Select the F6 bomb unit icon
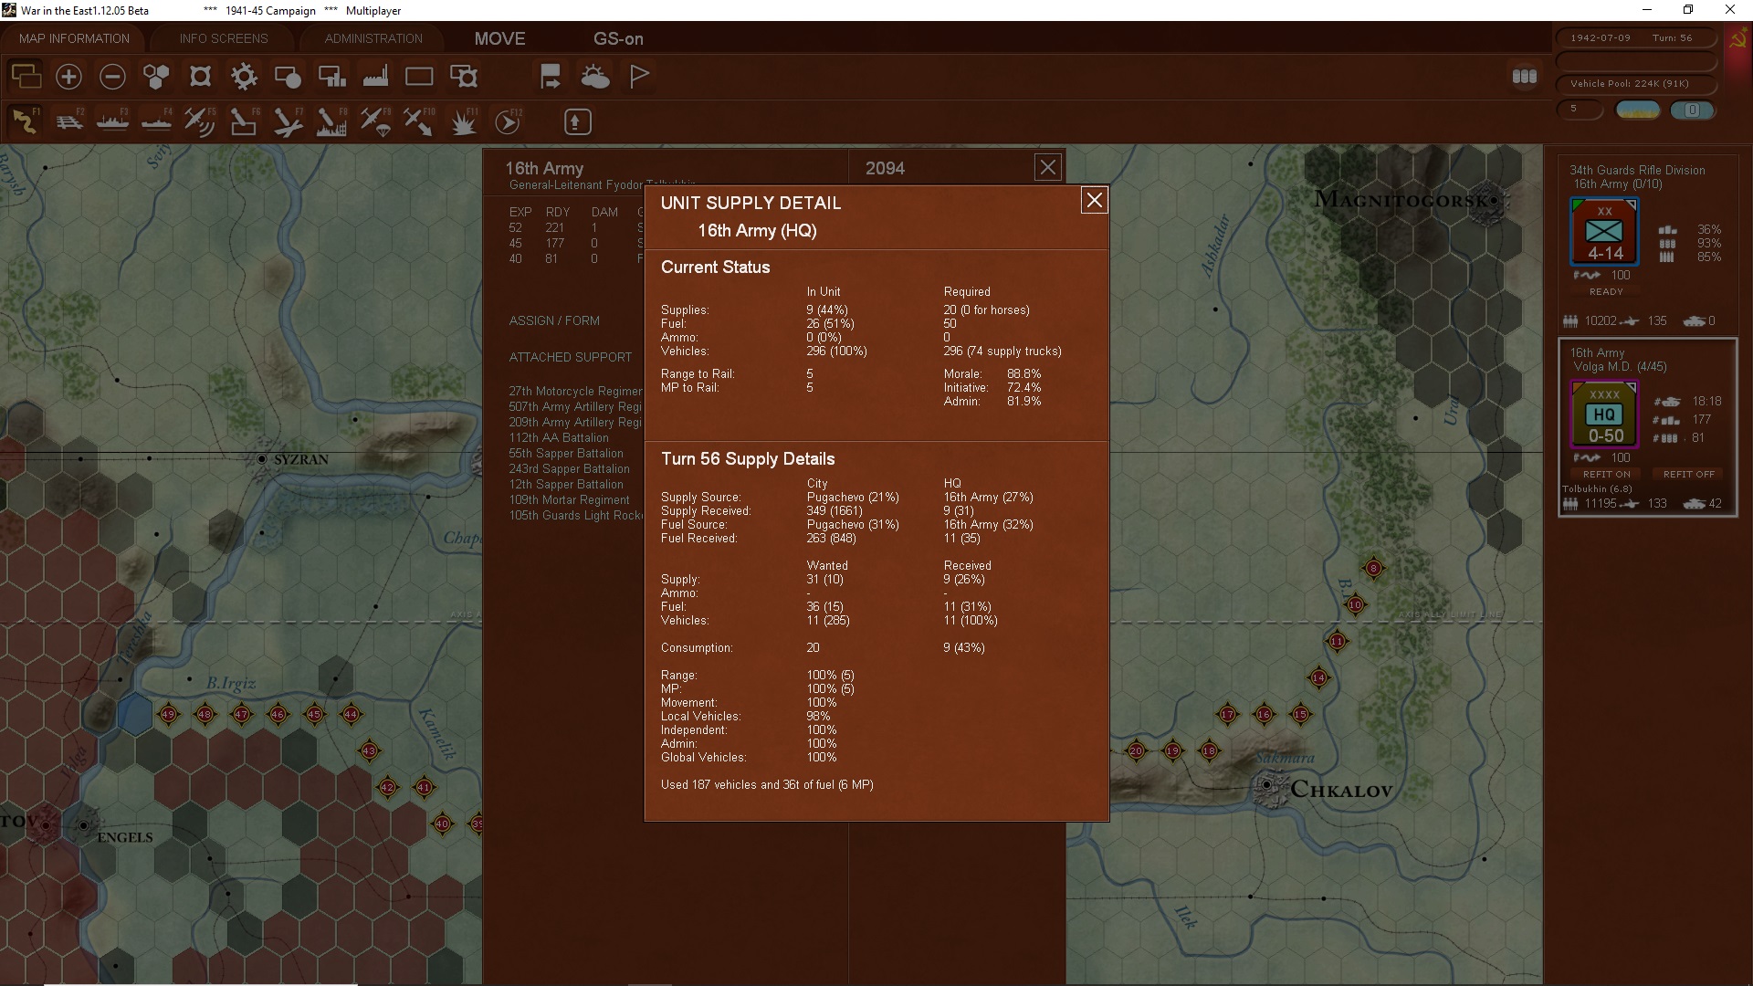1753x986 pixels. pyautogui.click(x=244, y=121)
